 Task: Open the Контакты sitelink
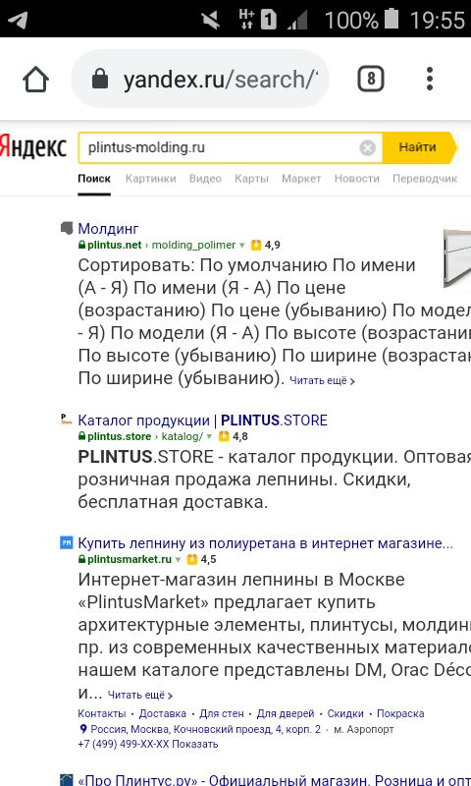coord(102,713)
